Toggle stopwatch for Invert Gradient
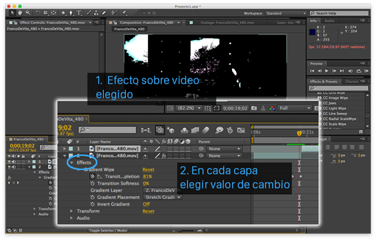The image size is (376, 240). click(92, 204)
